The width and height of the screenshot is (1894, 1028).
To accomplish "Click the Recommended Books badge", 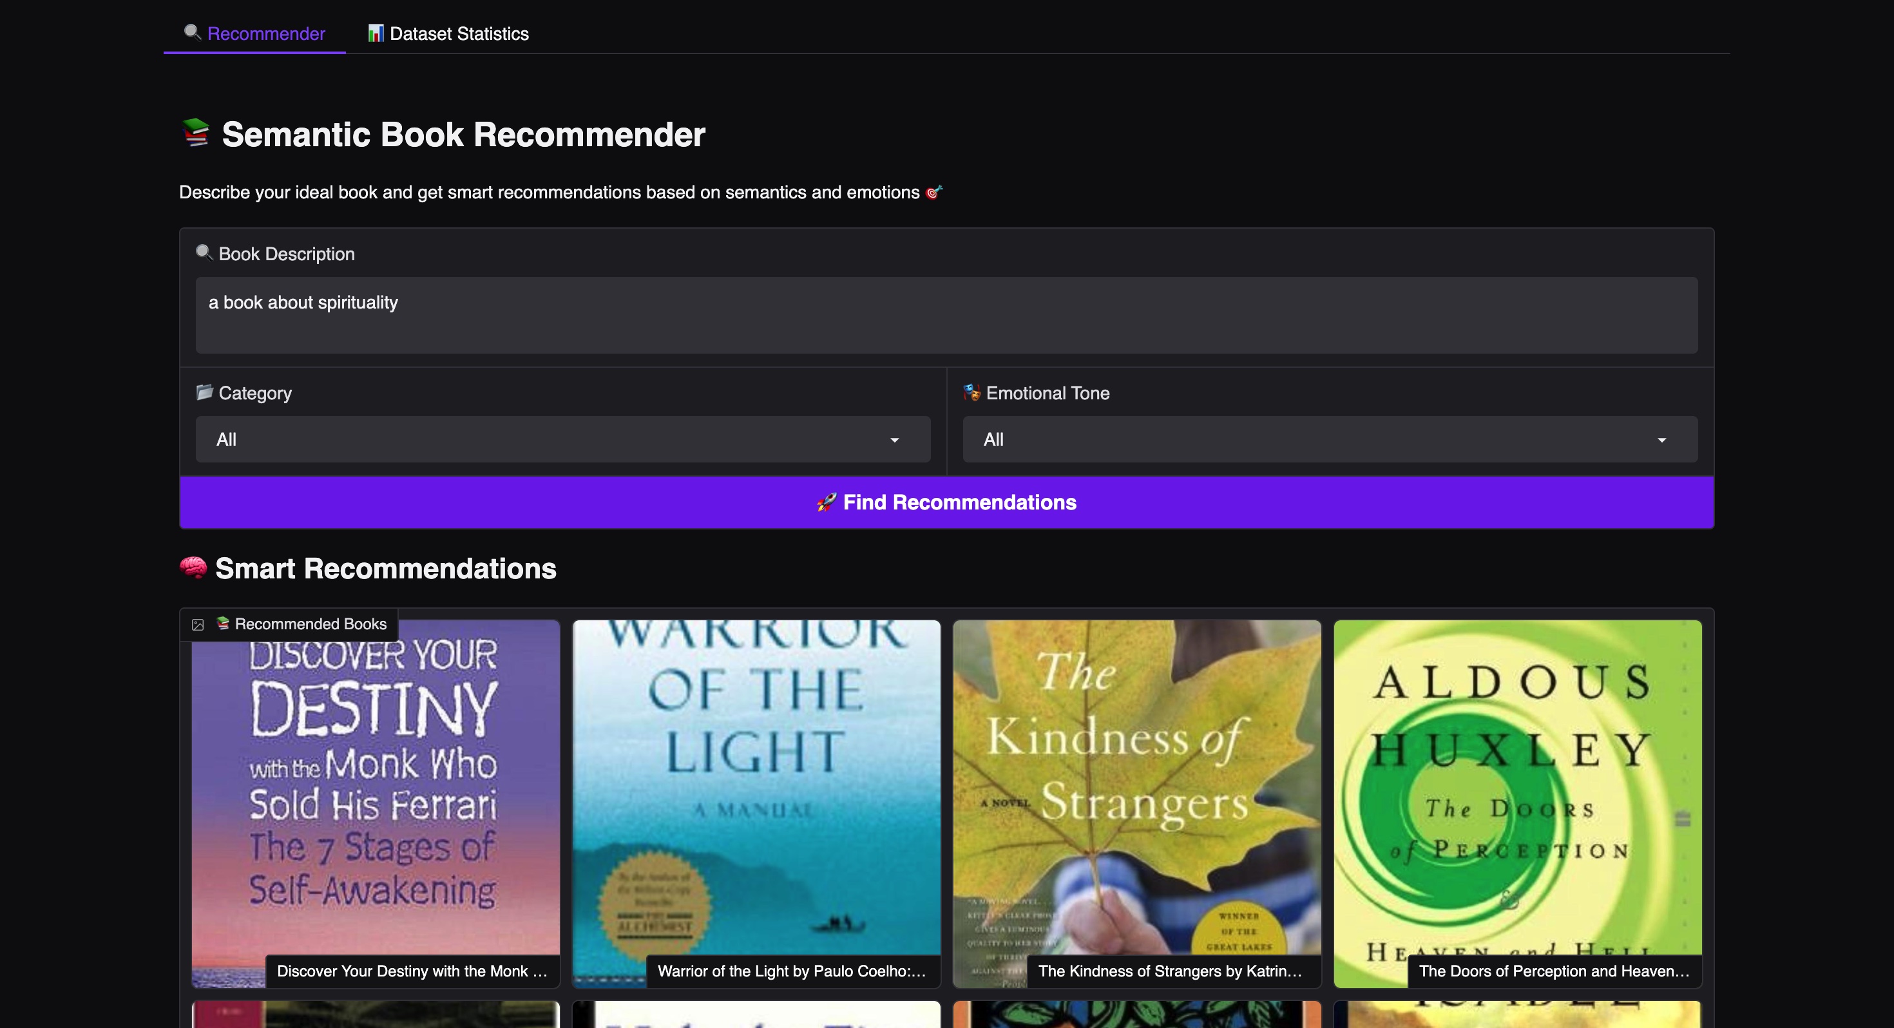I will pyautogui.click(x=291, y=623).
